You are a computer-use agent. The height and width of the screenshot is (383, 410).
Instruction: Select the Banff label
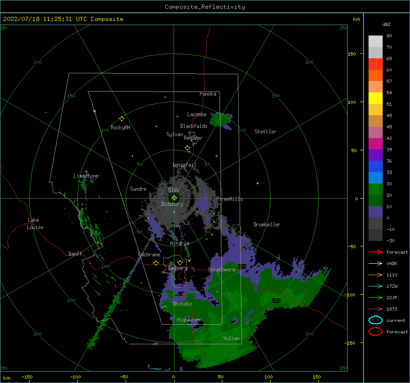pyautogui.click(x=75, y=254)
